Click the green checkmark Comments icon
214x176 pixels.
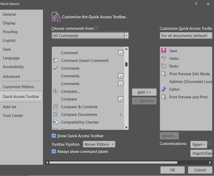(x=56, y=68)
